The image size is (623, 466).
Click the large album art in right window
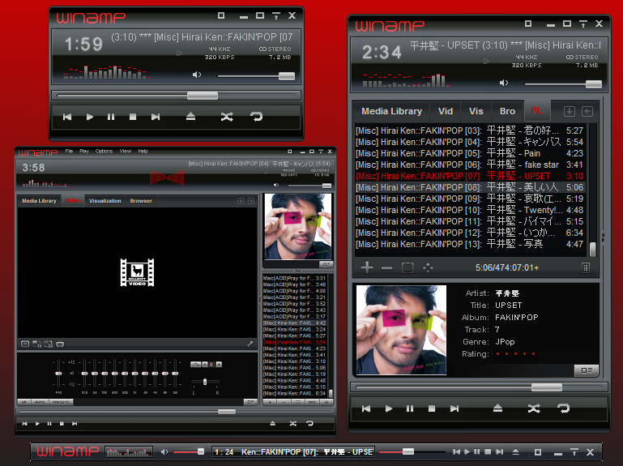coord(401,330)
